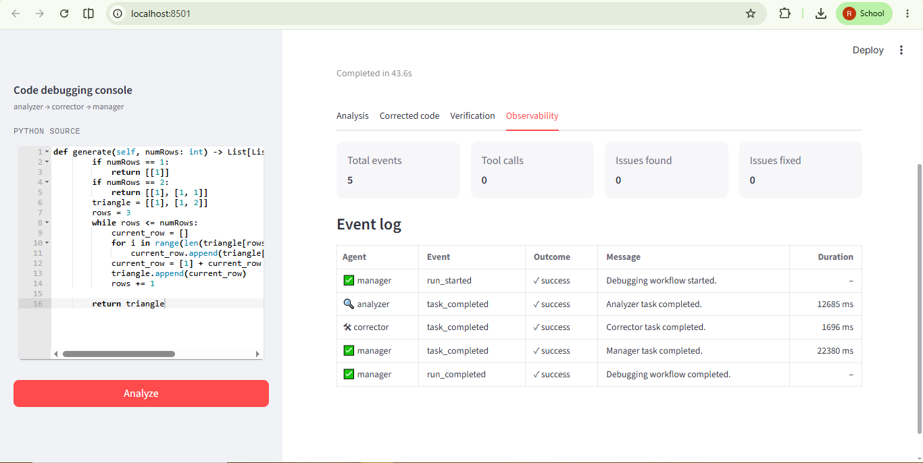This screenshot has width=923, height=463.
Task: Open the School profile button
Action: pos(864,13)
